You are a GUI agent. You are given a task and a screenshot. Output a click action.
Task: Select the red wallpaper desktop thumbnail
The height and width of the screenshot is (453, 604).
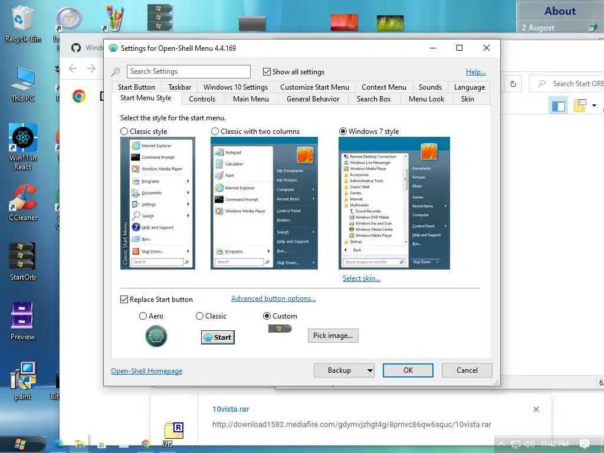click(344, 22)
